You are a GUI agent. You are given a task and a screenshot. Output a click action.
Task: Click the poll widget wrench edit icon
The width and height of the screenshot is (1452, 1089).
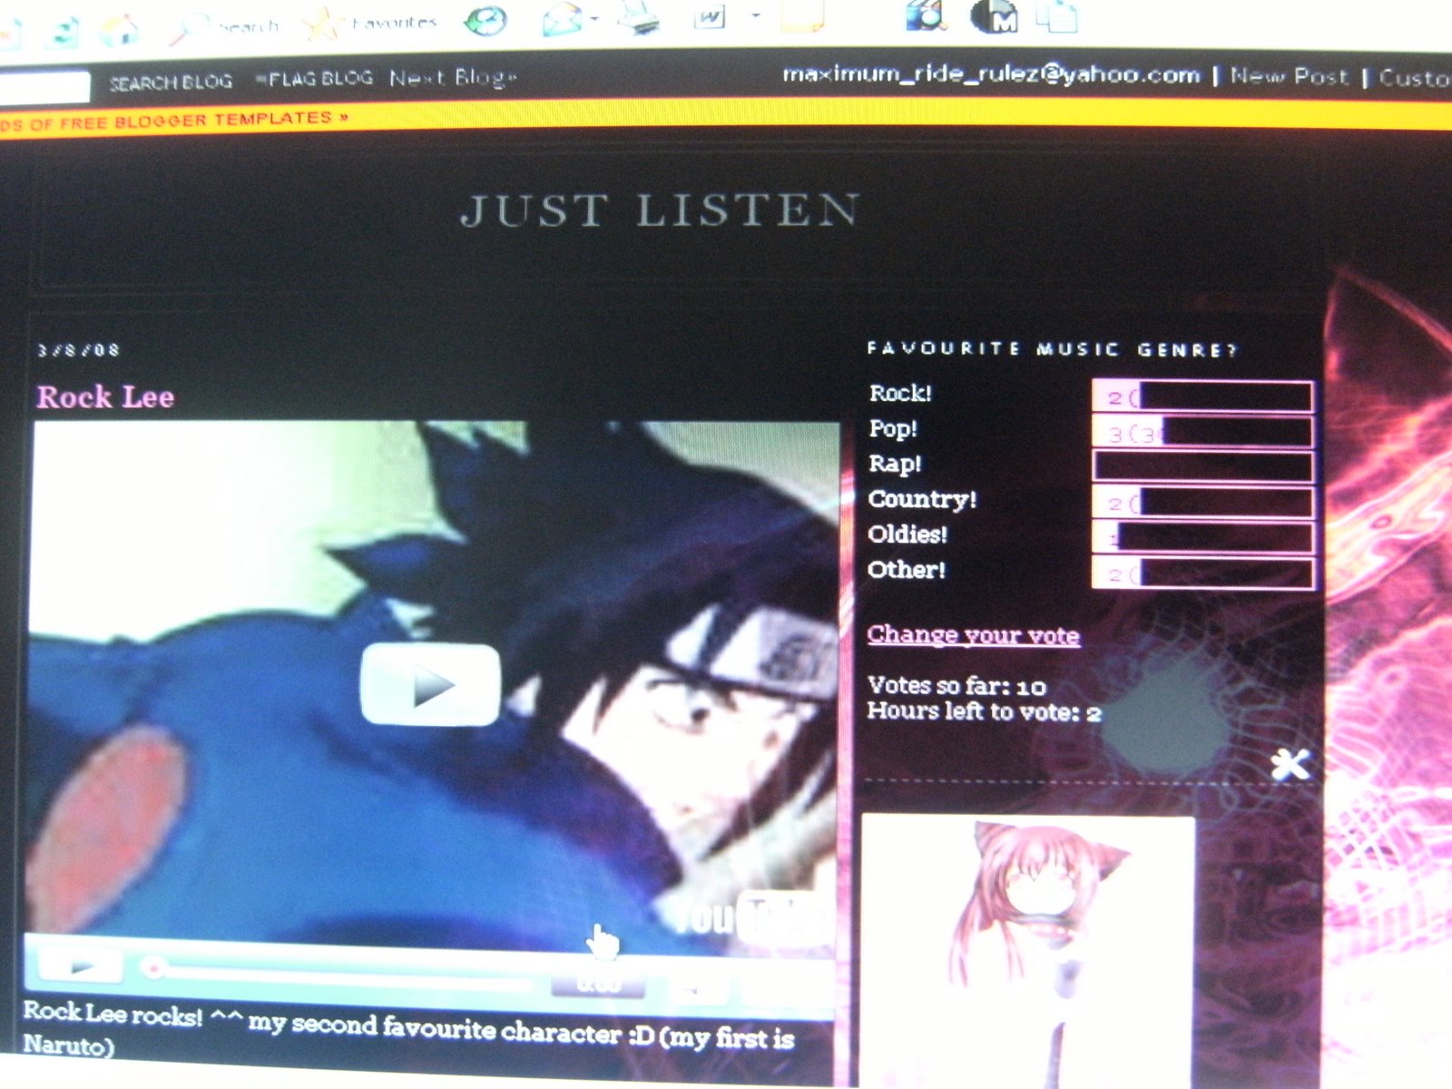[1290, 764]
